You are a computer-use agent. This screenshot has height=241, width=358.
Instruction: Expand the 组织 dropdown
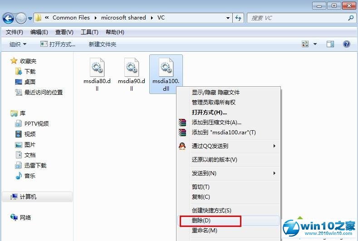pyautogui.click(x=18, y=44)
